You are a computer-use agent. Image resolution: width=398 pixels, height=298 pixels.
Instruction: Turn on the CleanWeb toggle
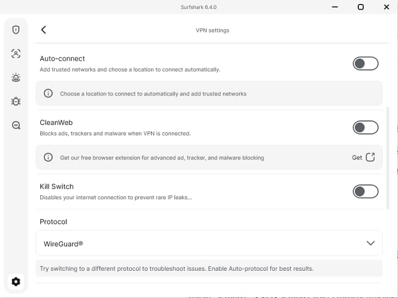pos(365,128)
